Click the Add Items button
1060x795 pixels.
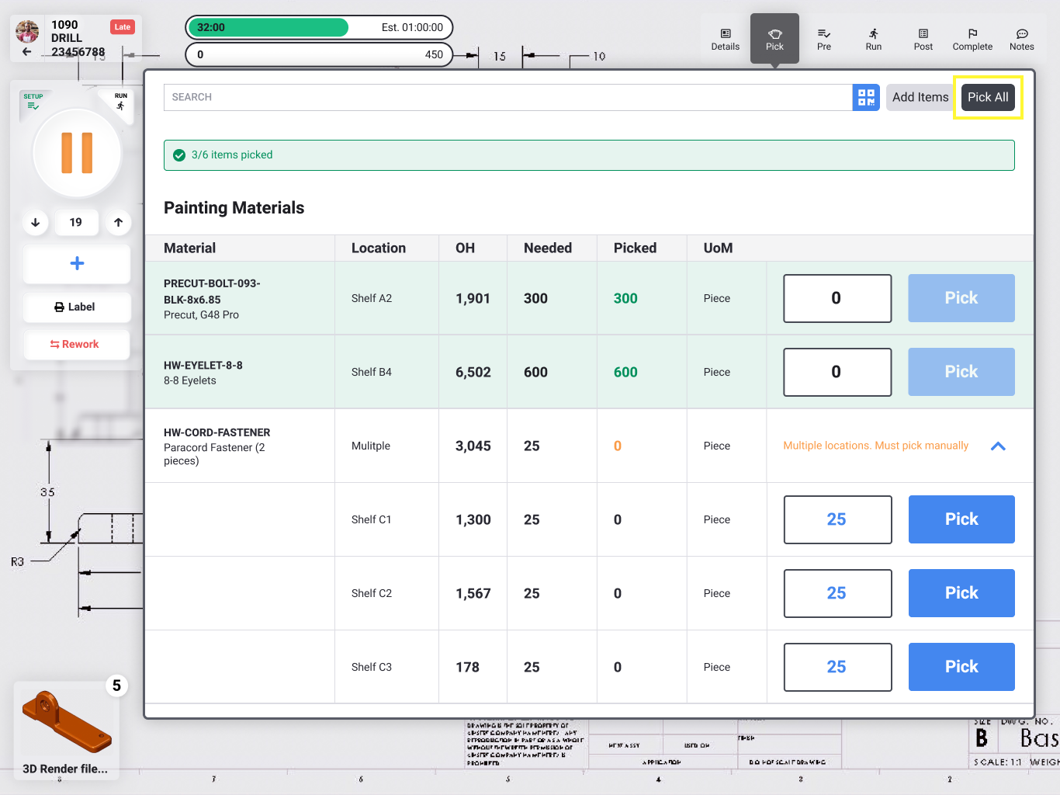pyautogui.click(x=920, y=97)
